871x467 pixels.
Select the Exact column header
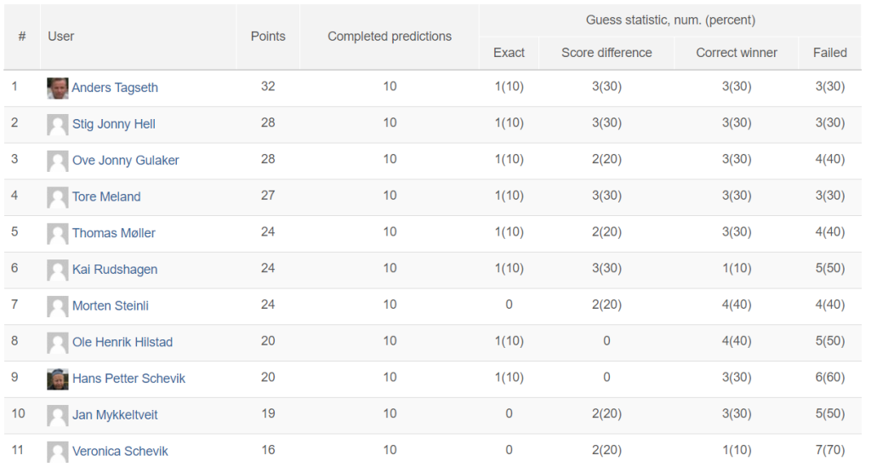[x=509, y=53]
